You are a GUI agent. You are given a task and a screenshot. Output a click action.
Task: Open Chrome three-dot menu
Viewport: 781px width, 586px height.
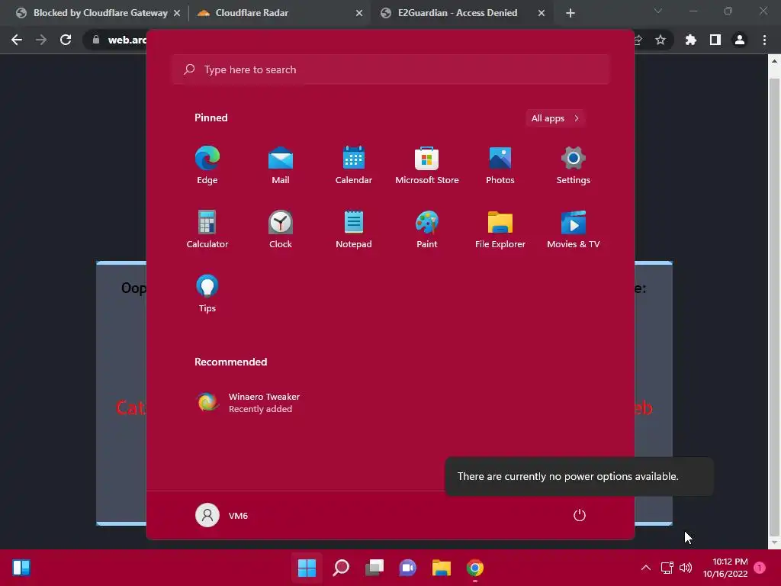coord(764,40)
